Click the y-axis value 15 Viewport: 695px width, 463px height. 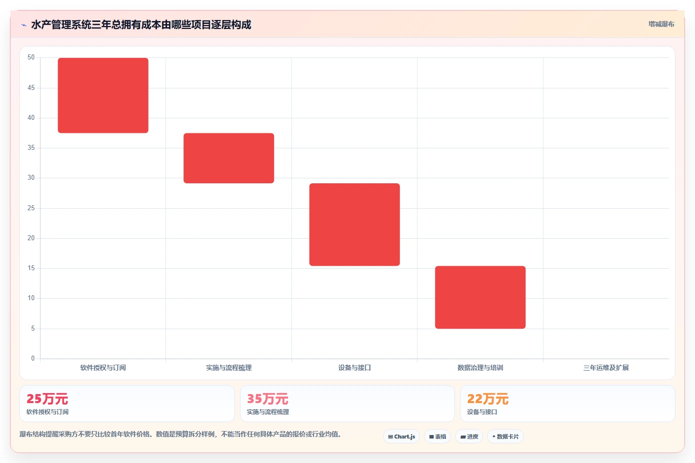coord(31,268)
